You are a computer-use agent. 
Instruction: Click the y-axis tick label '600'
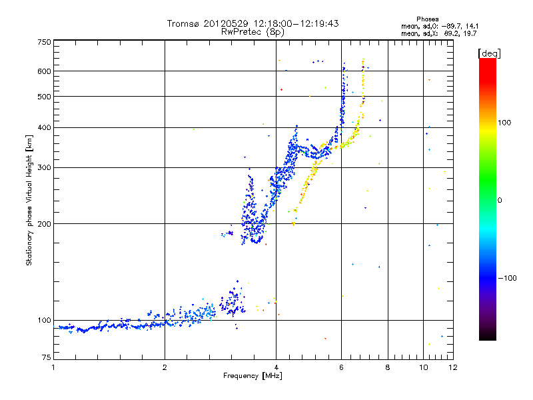tap(45, 71)
